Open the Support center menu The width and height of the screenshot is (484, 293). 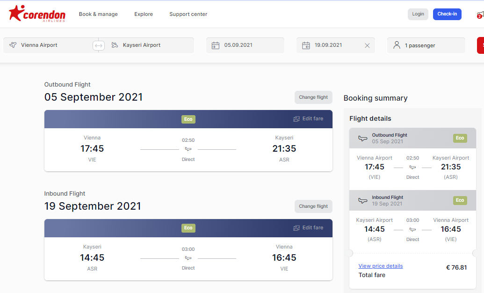[x=188, y=14]
